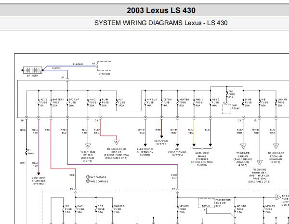Click the 'ELECTRONIC SUSPENSION SYSTEM' label
The height and width of the screenshot is (224, 289).
145,152
